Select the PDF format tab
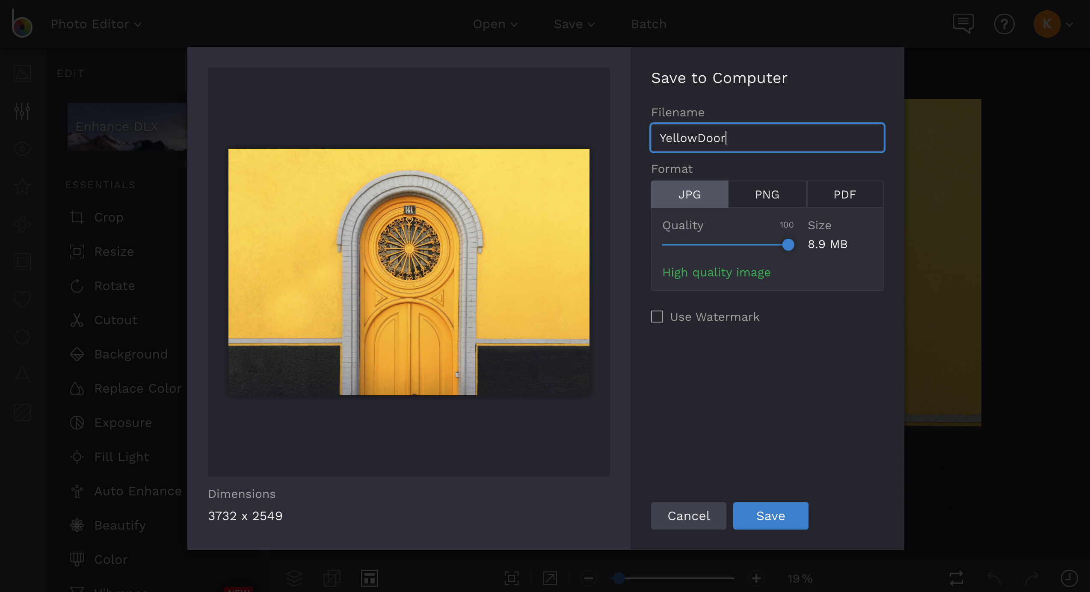 [844, 194]
